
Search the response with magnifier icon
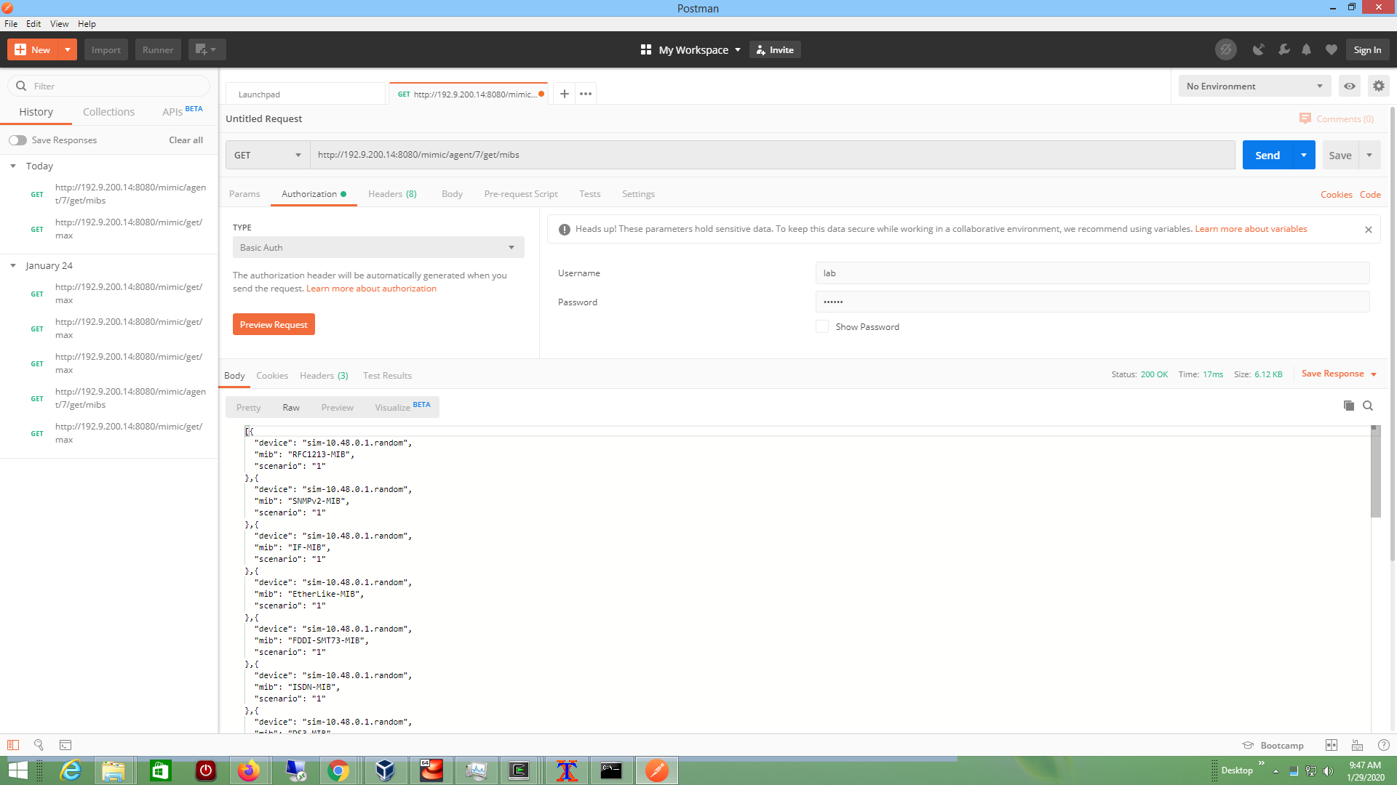point(1368,406)
